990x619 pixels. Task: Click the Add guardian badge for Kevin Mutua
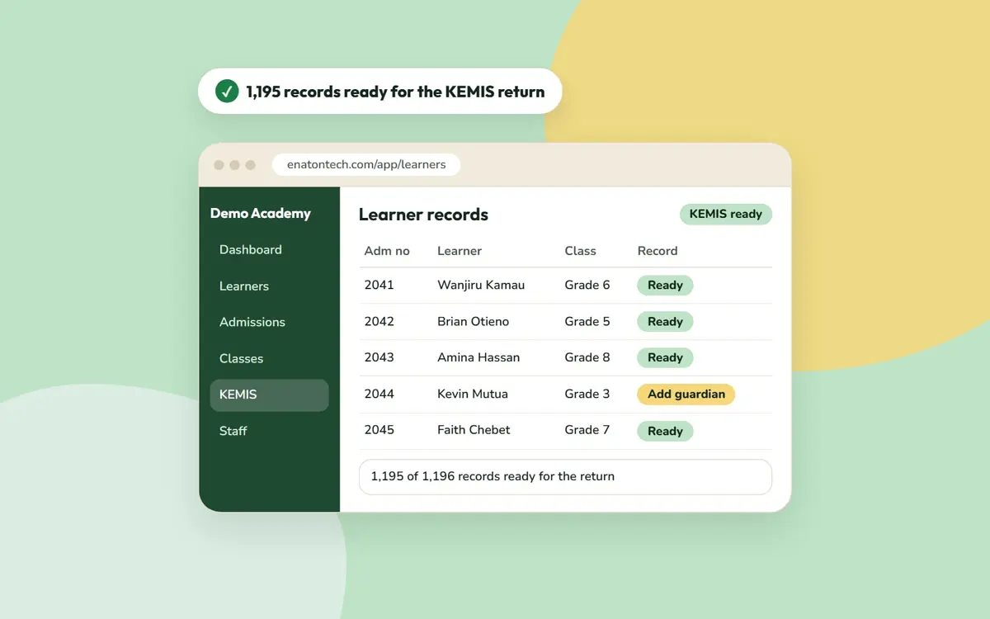[686, 395]
